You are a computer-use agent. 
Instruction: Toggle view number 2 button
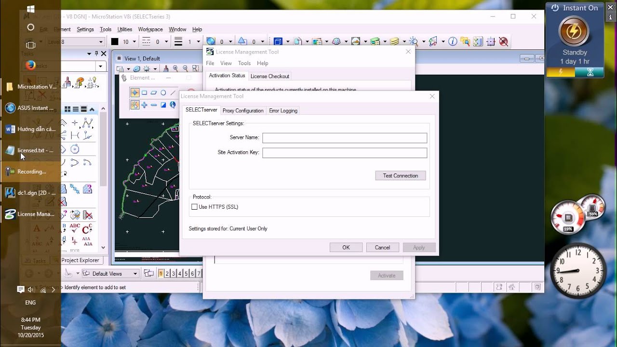point(167,273)
